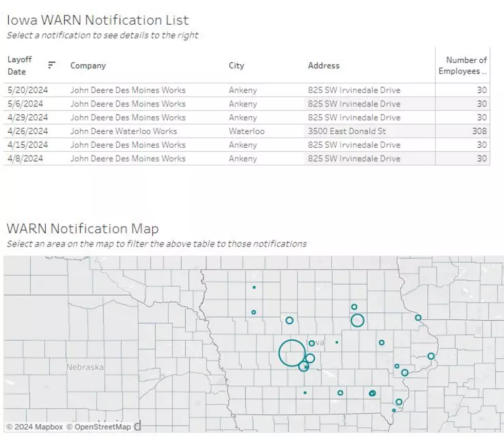
Task: Select the largest circle marker on map
Action: click(292, 353)
